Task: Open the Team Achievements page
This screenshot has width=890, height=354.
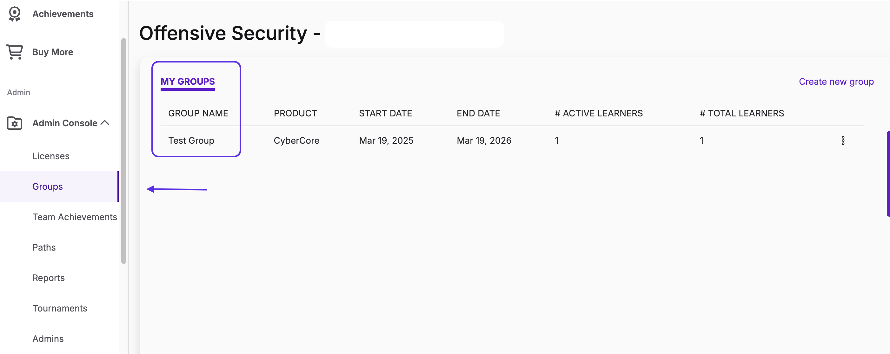Action: (75, 217)
